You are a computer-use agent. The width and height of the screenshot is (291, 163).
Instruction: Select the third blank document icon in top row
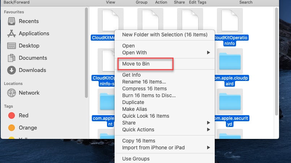click(190, 19)
